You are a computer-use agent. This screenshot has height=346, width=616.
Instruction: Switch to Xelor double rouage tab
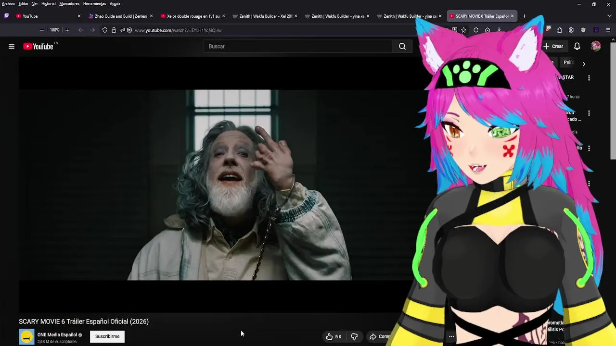click(192, 16)
